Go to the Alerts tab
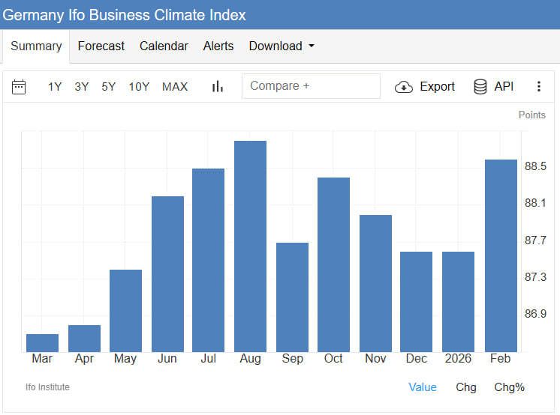 pos(218,46)
